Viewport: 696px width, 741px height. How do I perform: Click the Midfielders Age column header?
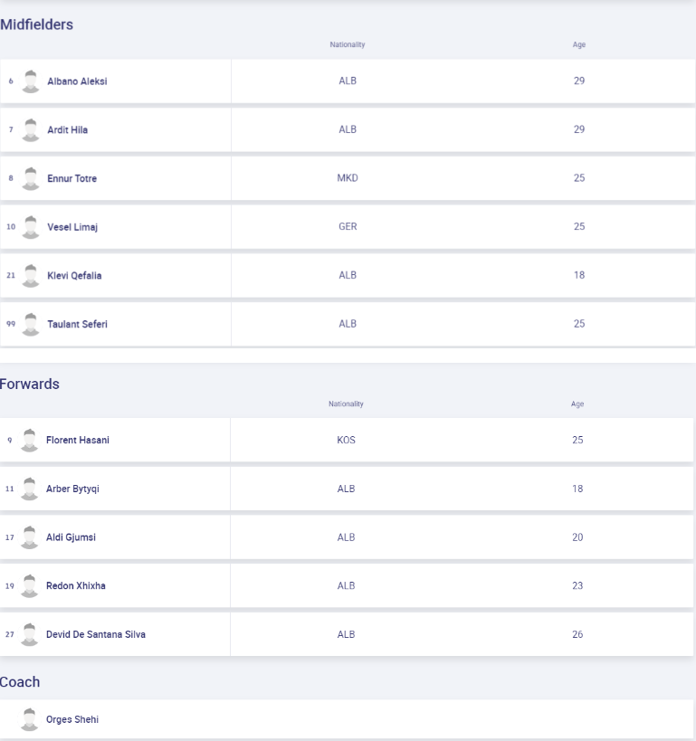click(579, 44)
